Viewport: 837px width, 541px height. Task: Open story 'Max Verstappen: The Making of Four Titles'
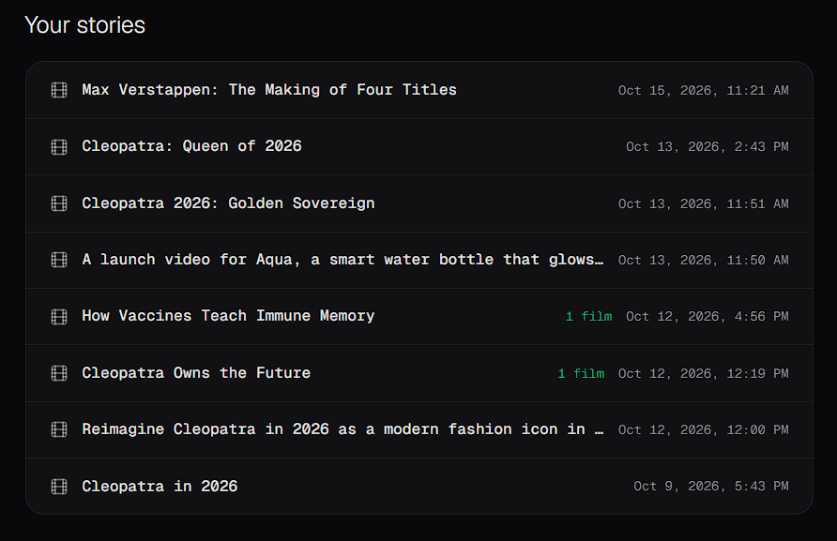419,90
